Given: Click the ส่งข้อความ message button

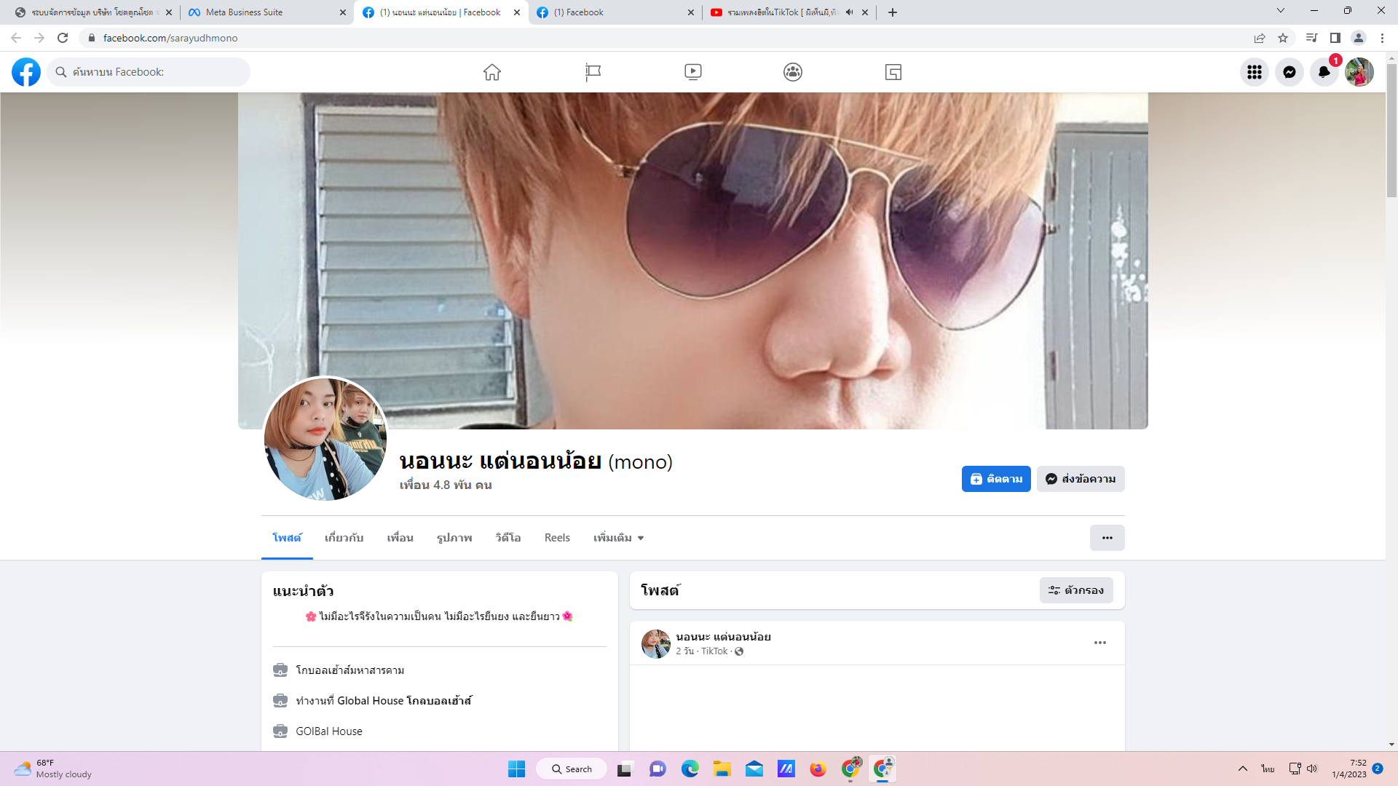Looking at the screenshot, I should pyautogui.click(x=1081, y=479).
